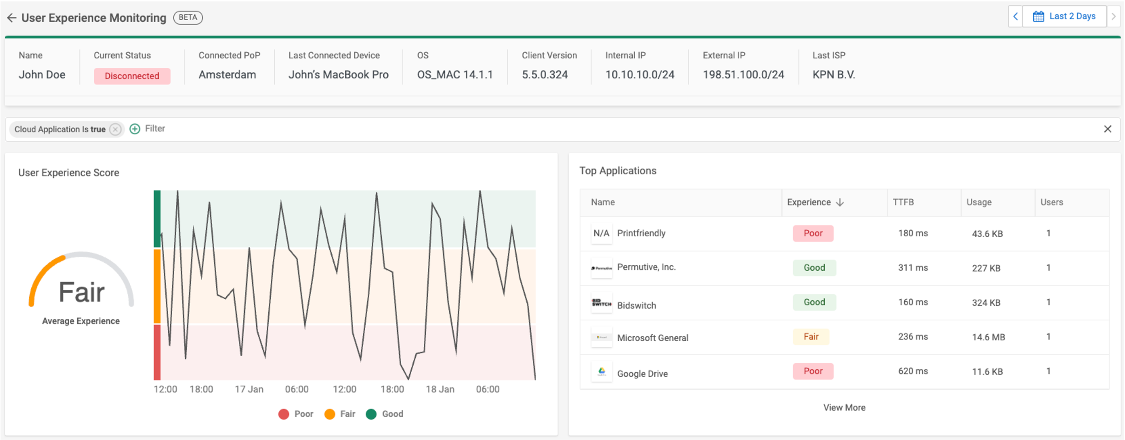Select the TTFB column header
The height and width of the screenshot is (440, 1125).
[903, 202]
